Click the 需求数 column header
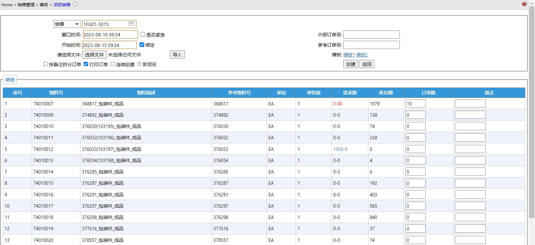Viewport: 535px width, 245px height. (x=350, y=93)
